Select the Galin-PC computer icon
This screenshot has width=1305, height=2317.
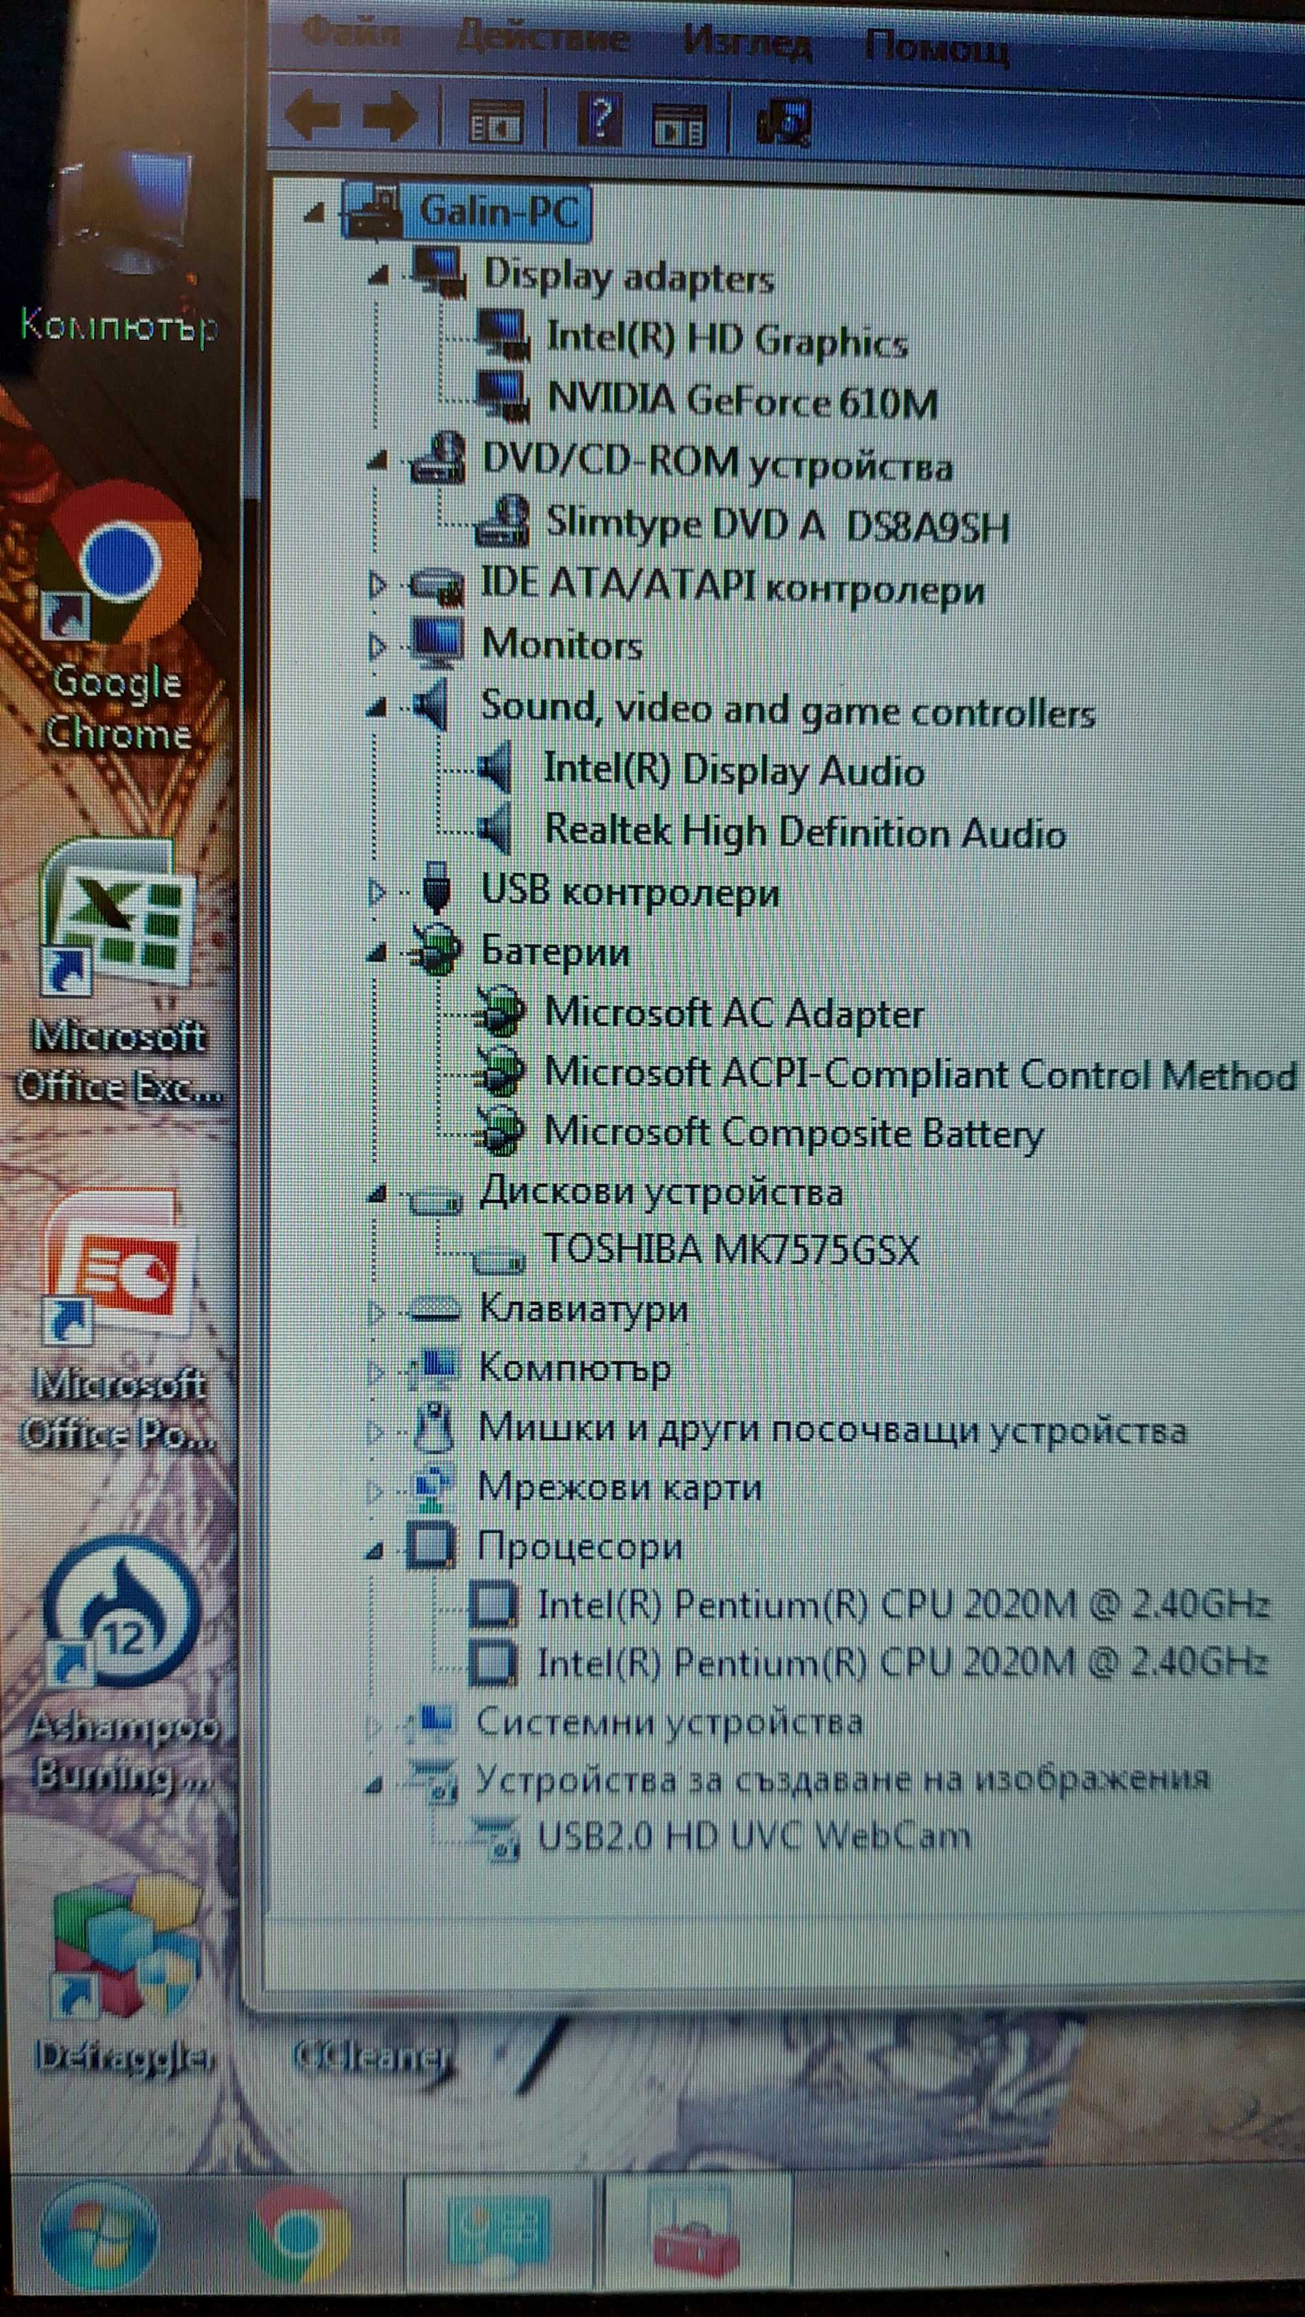(374, 212)
